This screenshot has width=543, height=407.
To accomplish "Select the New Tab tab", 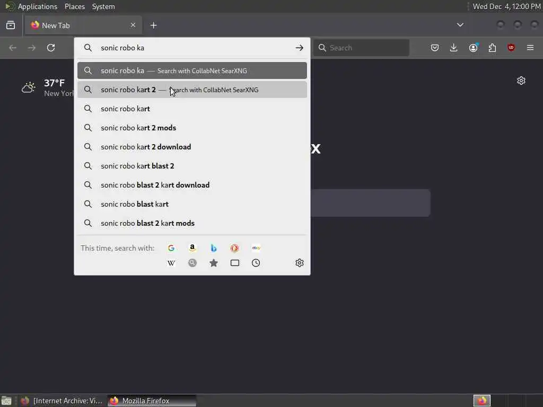I will click(x=83, y=25).
